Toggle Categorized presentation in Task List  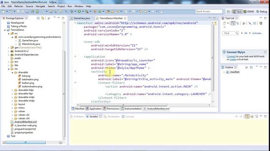pyautogui.click(x=233, y=23)
